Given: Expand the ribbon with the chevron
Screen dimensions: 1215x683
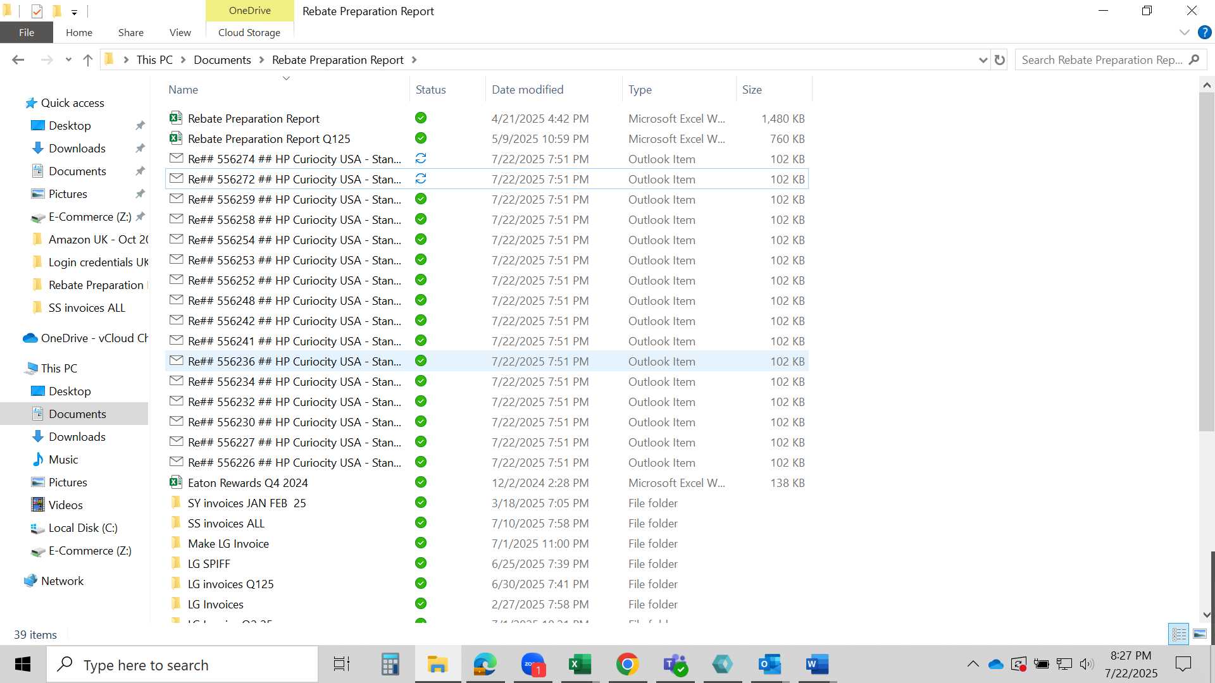Looking at the screenshot, I should coord(1185,32).
